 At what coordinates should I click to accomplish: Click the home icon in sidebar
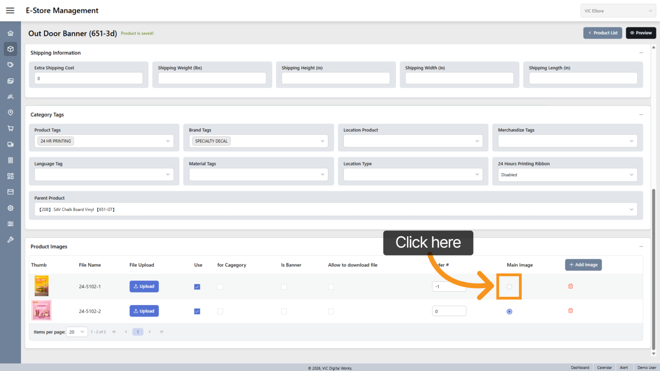pos(11,33)
